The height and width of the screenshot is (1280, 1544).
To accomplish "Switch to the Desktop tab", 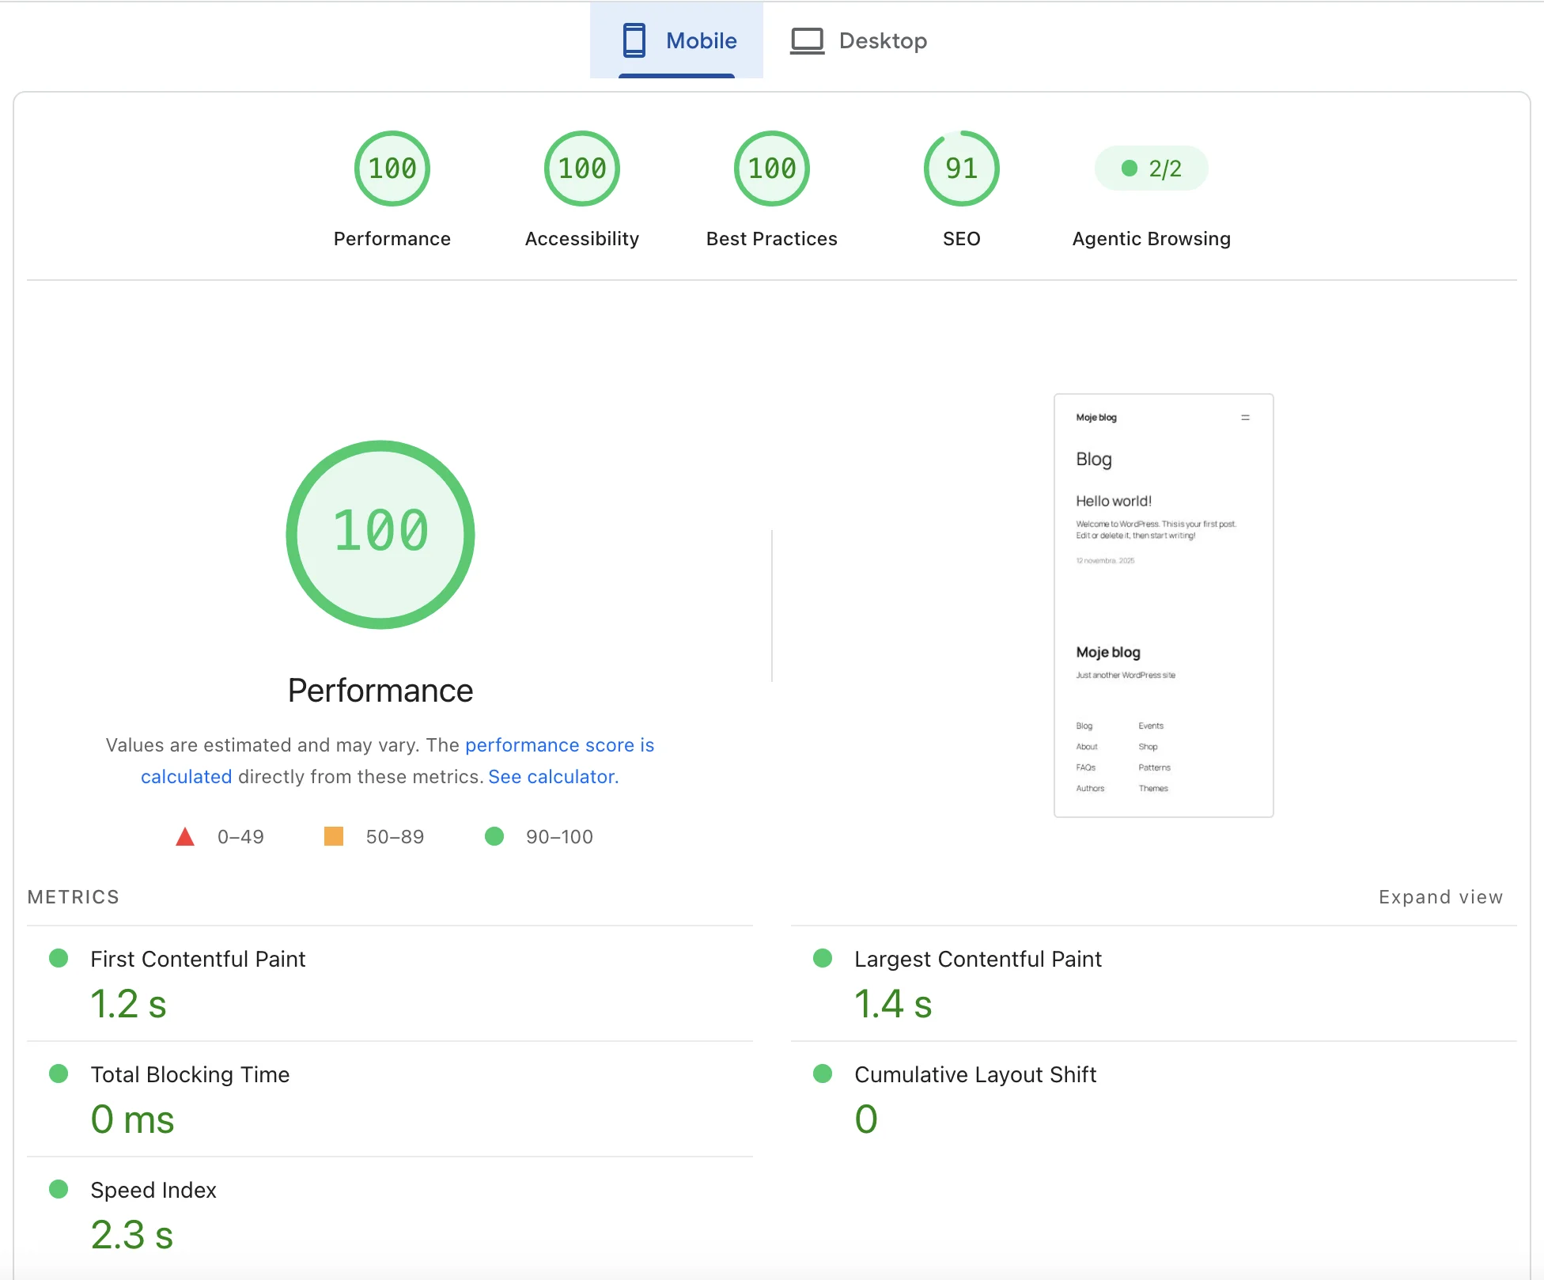I will pos(859,40).
